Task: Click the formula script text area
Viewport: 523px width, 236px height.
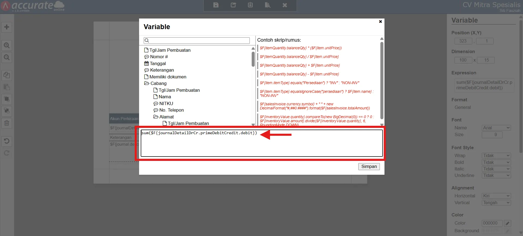Action: click(x=262, y=143)
